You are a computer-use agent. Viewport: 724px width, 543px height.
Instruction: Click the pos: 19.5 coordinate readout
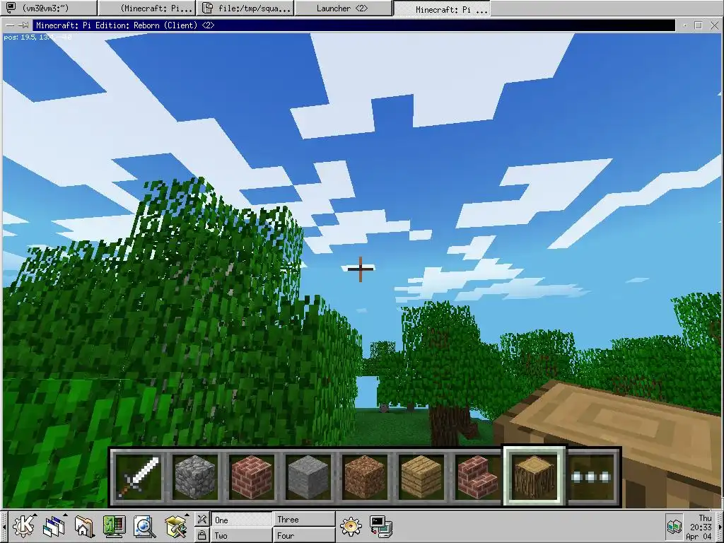point(37,37)
